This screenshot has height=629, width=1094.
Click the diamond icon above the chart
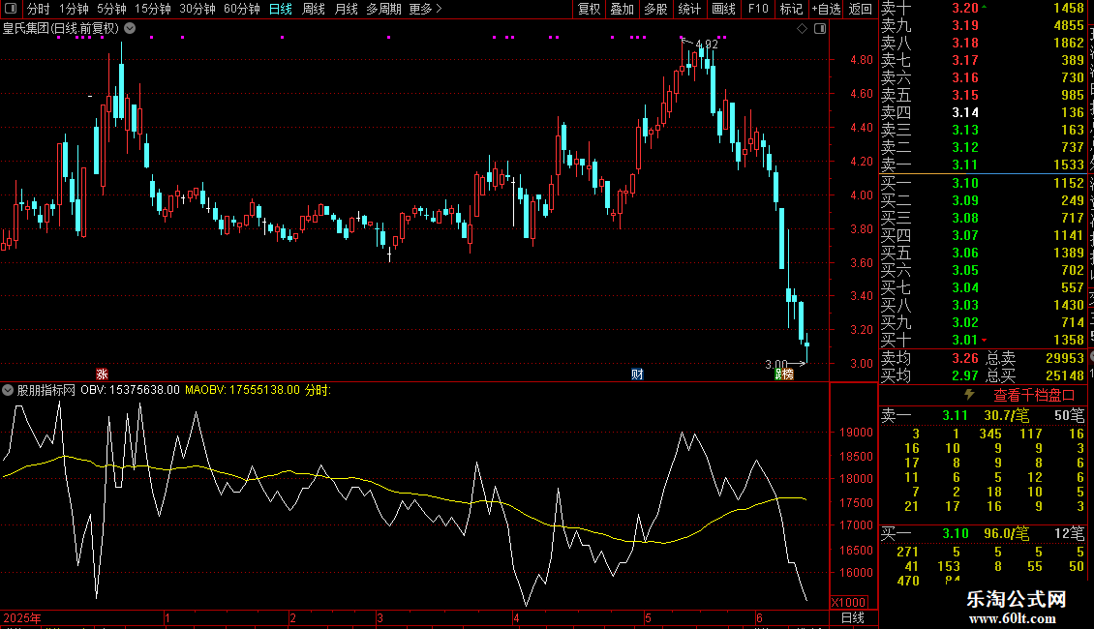802,29
